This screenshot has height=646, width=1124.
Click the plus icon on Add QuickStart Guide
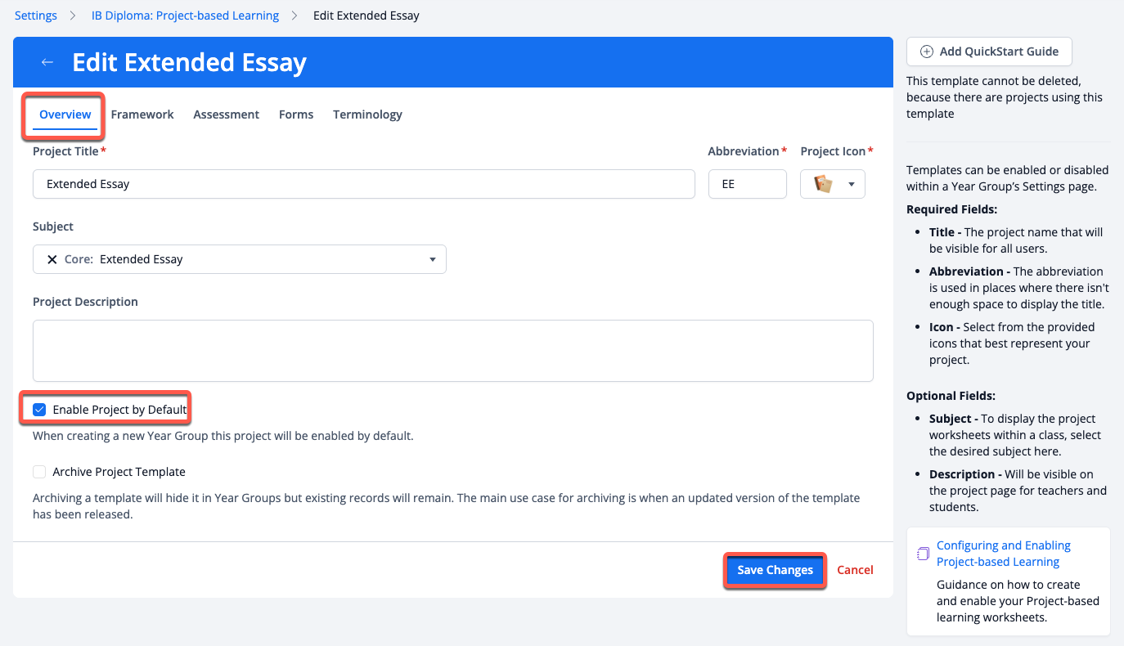926,52
